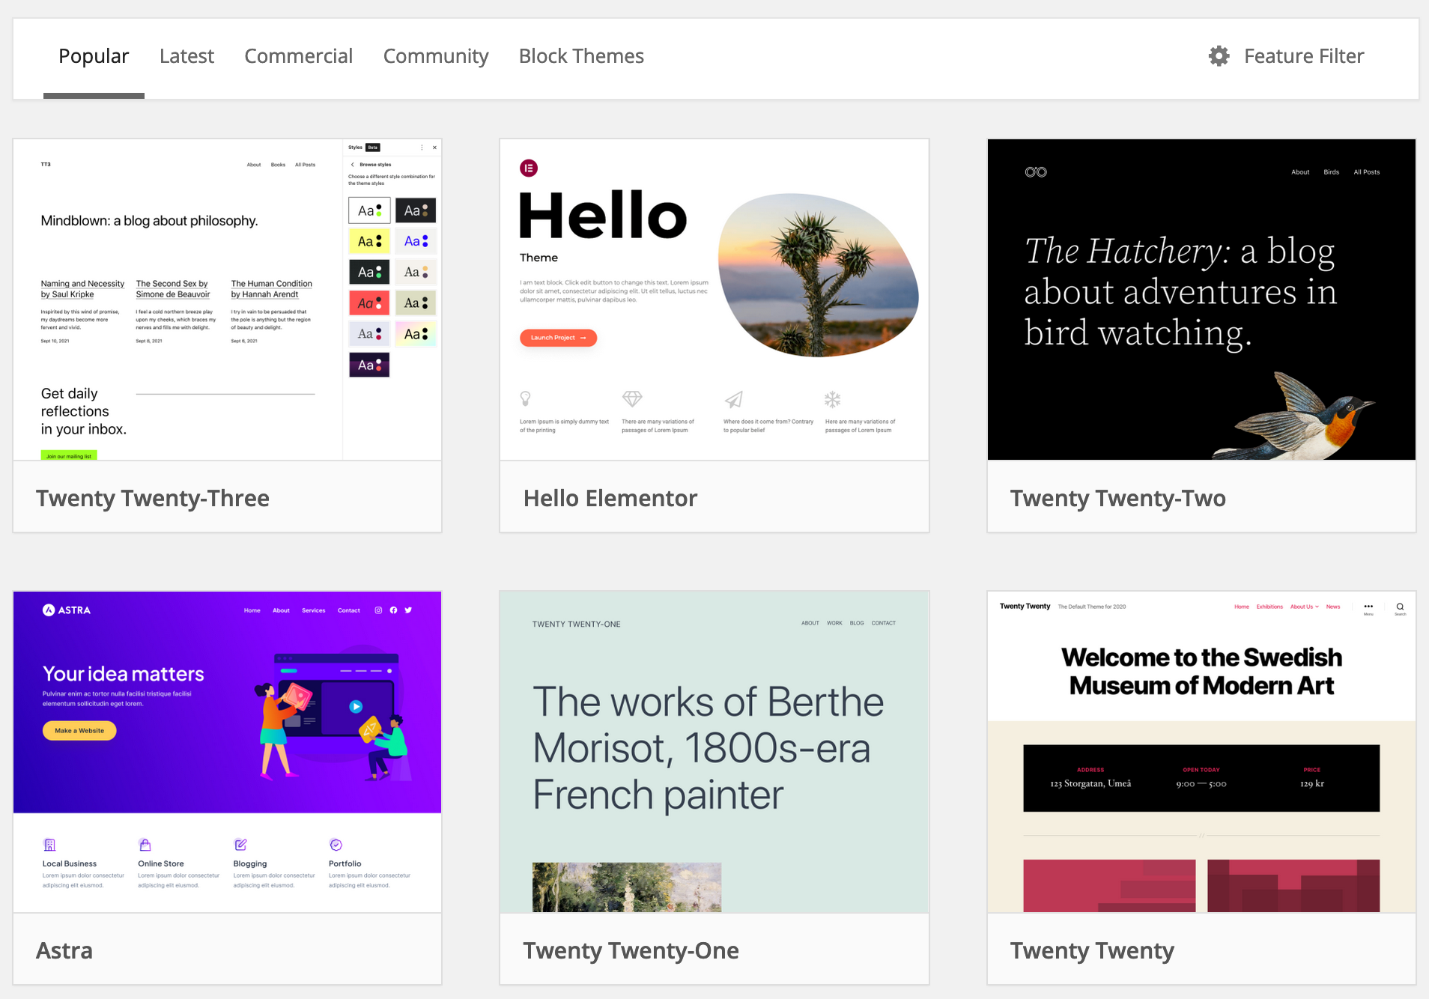This screenshot has width=1429, height=999.
Task: Select the red style variation in Styles panel
Action: coord(369,303)
